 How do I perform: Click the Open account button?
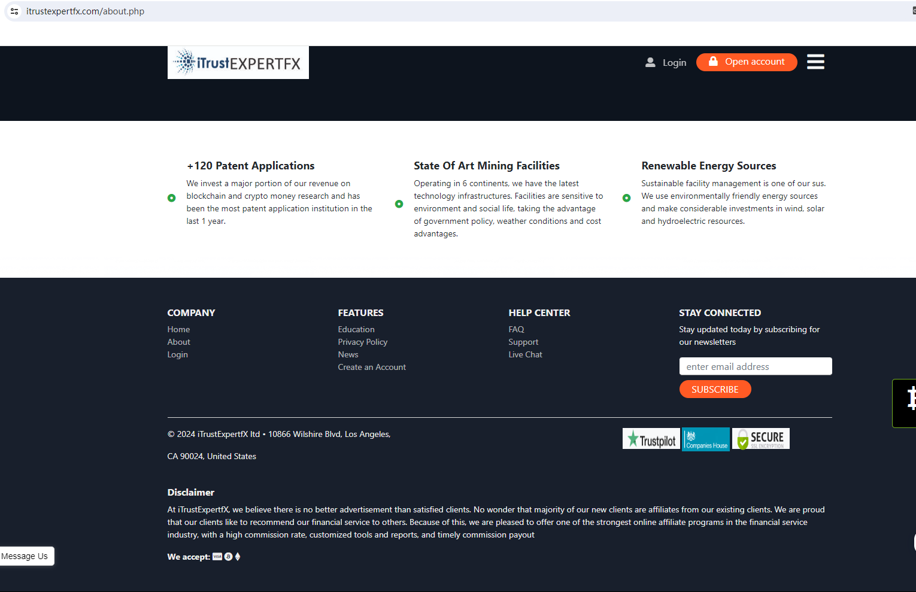pyautogui.click(x=747, y=62)
